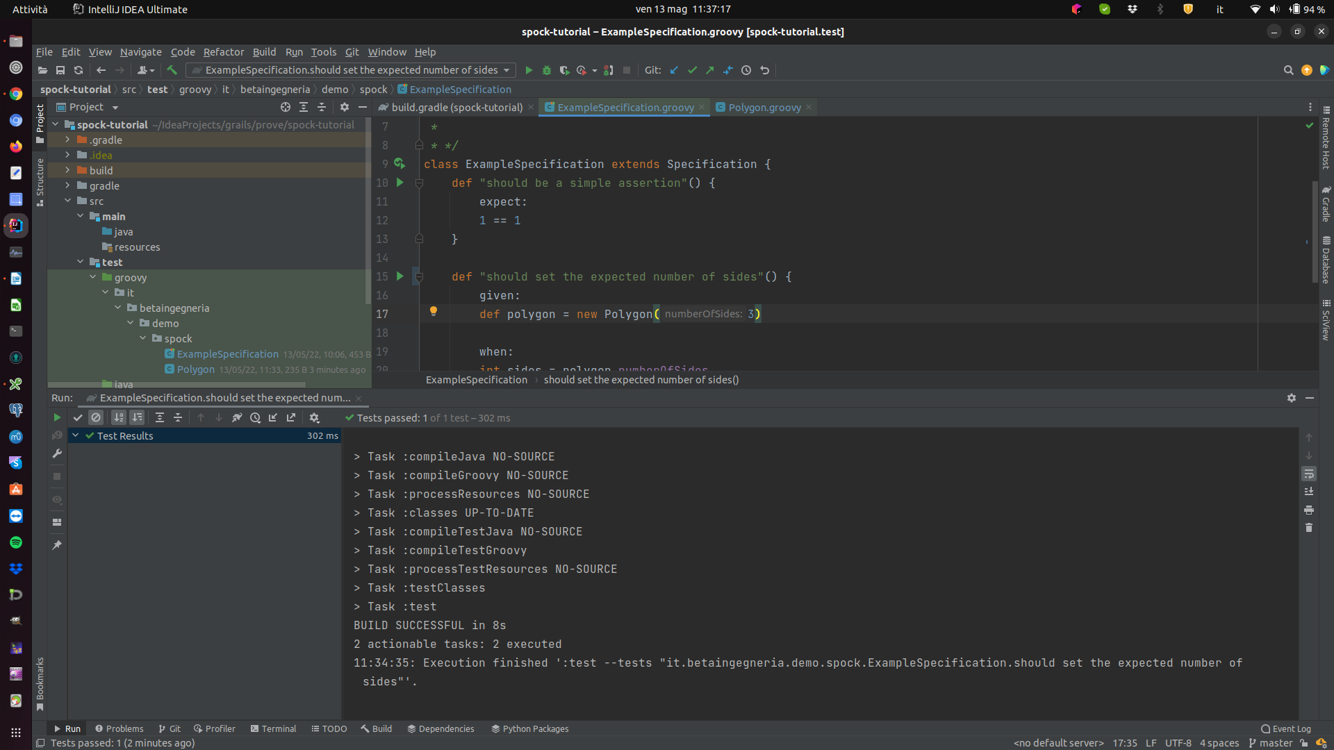
Task: Switch to the Polygon.groovy editor tab
Action: [x=764, y=107]
